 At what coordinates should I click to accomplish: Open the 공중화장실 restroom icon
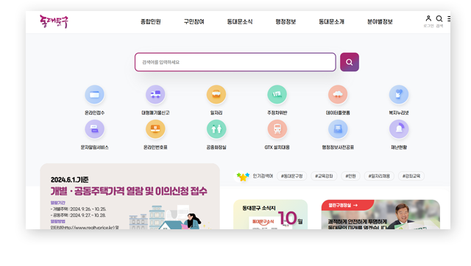tap(216, 129)
